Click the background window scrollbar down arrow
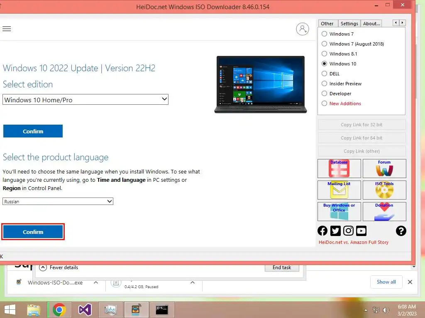The image size is (425, 318). click(414, 267)
